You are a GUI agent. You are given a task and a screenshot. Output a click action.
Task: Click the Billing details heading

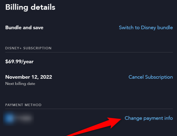(30, 7)
